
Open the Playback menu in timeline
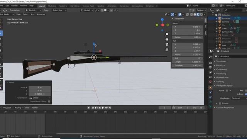click(x=8, y=108)
